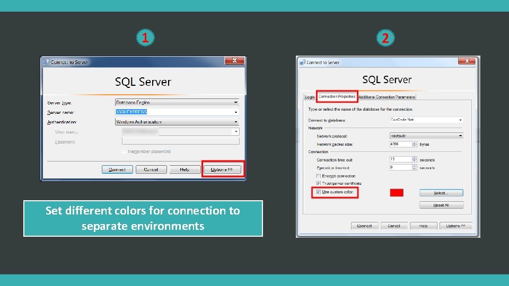Screen dimensions: 509x286
Task: Expand the Server name combo box arrow
Action: point(235,112)
